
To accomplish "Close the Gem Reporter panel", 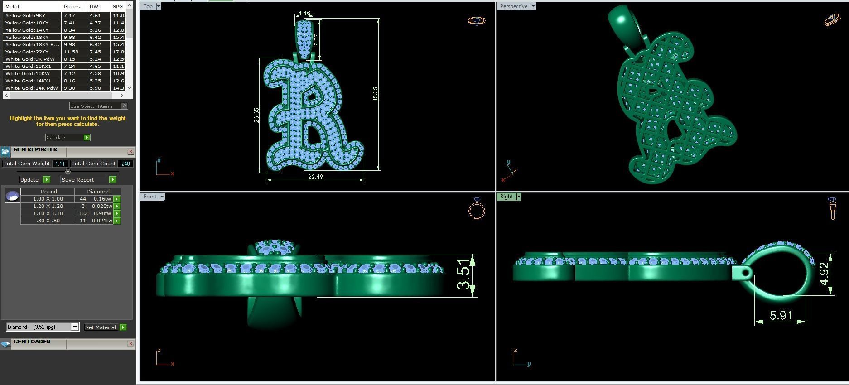I will coord(131,152).
